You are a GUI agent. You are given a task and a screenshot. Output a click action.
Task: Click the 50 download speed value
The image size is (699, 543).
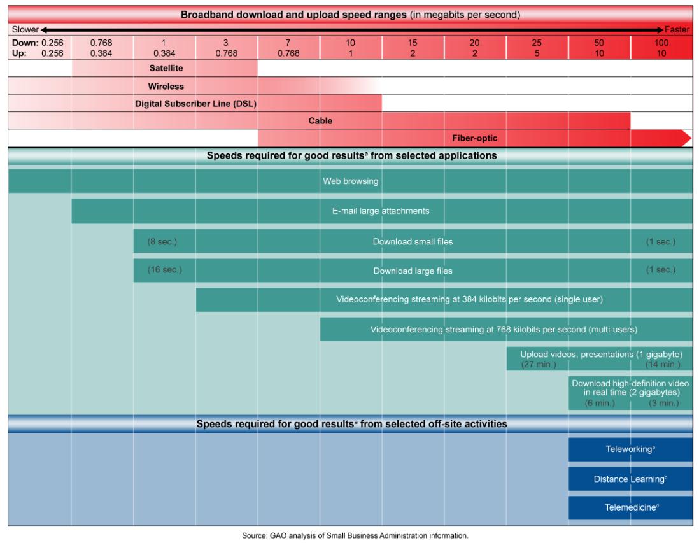pyautogui.click(x=598, y=43)
